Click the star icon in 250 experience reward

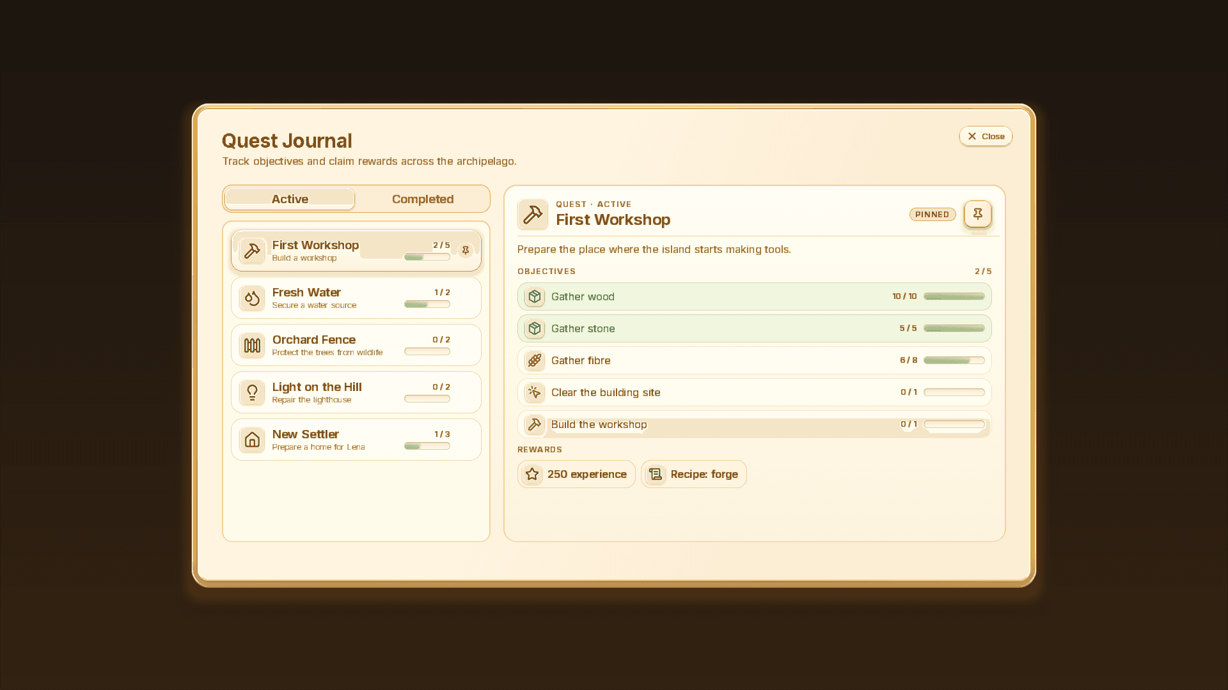click(x=532, y=474)
